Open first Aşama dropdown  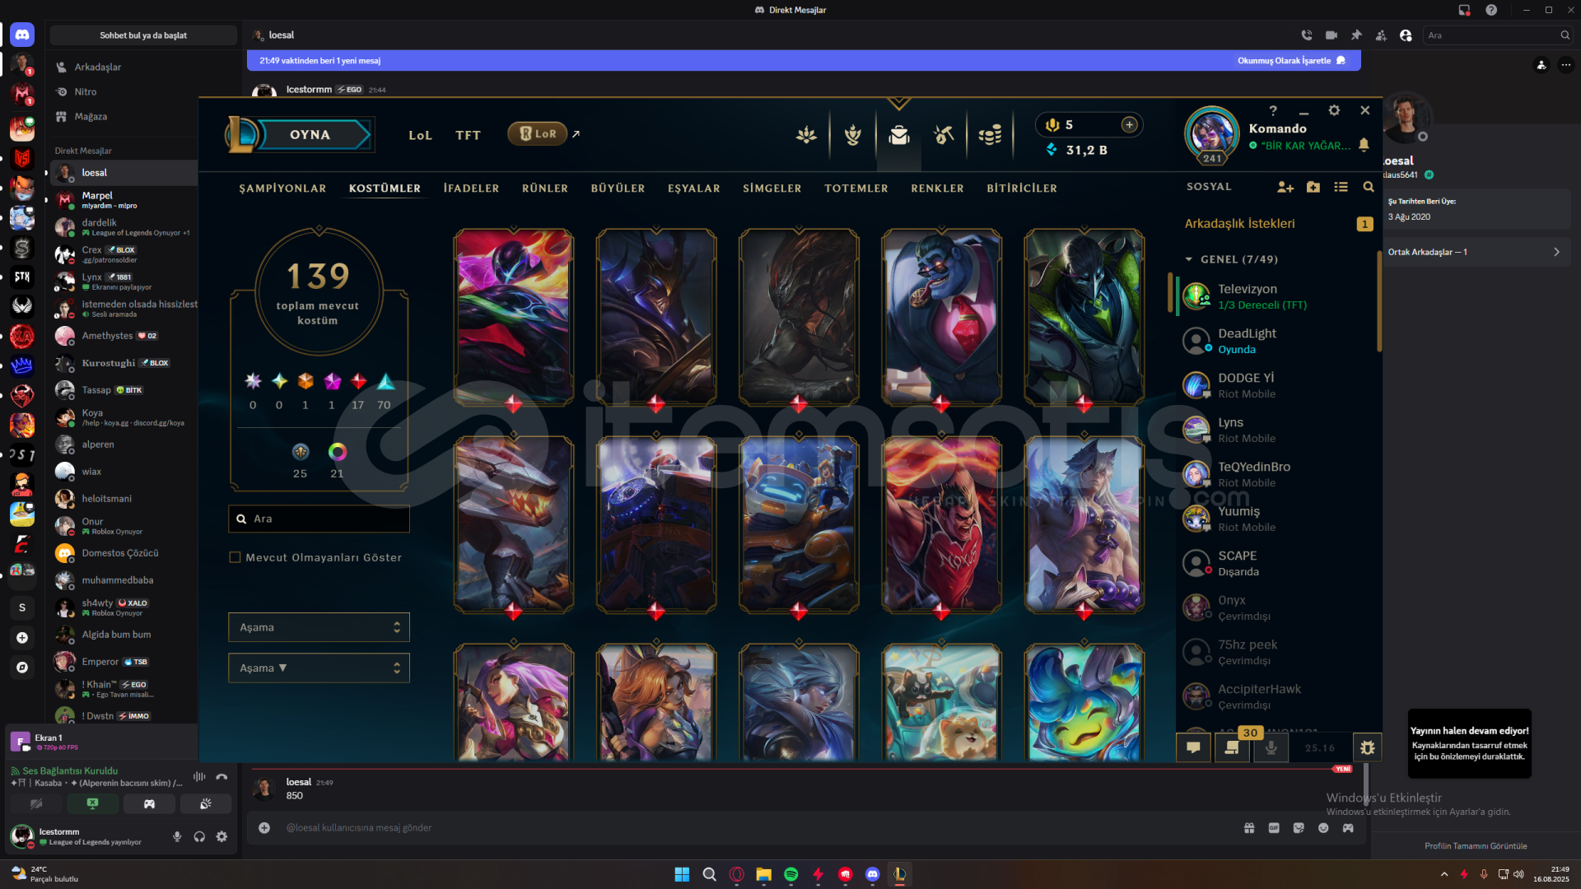point(319,627)
